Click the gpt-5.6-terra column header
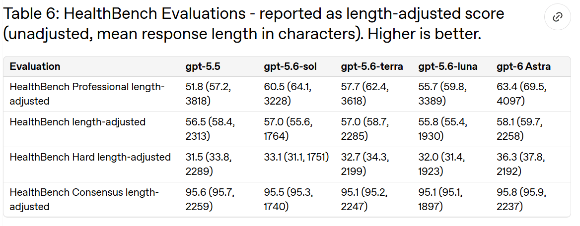The width and height of the screenshot is (580, 226). coord(372,66)
